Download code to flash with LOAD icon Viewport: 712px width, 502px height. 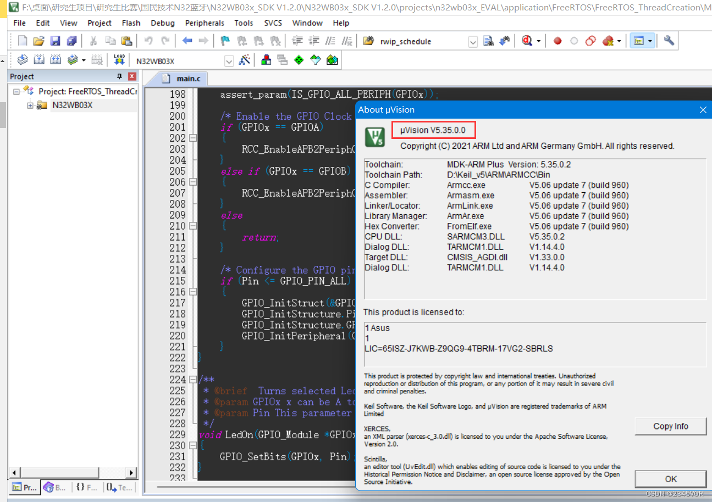coord(119,60)
